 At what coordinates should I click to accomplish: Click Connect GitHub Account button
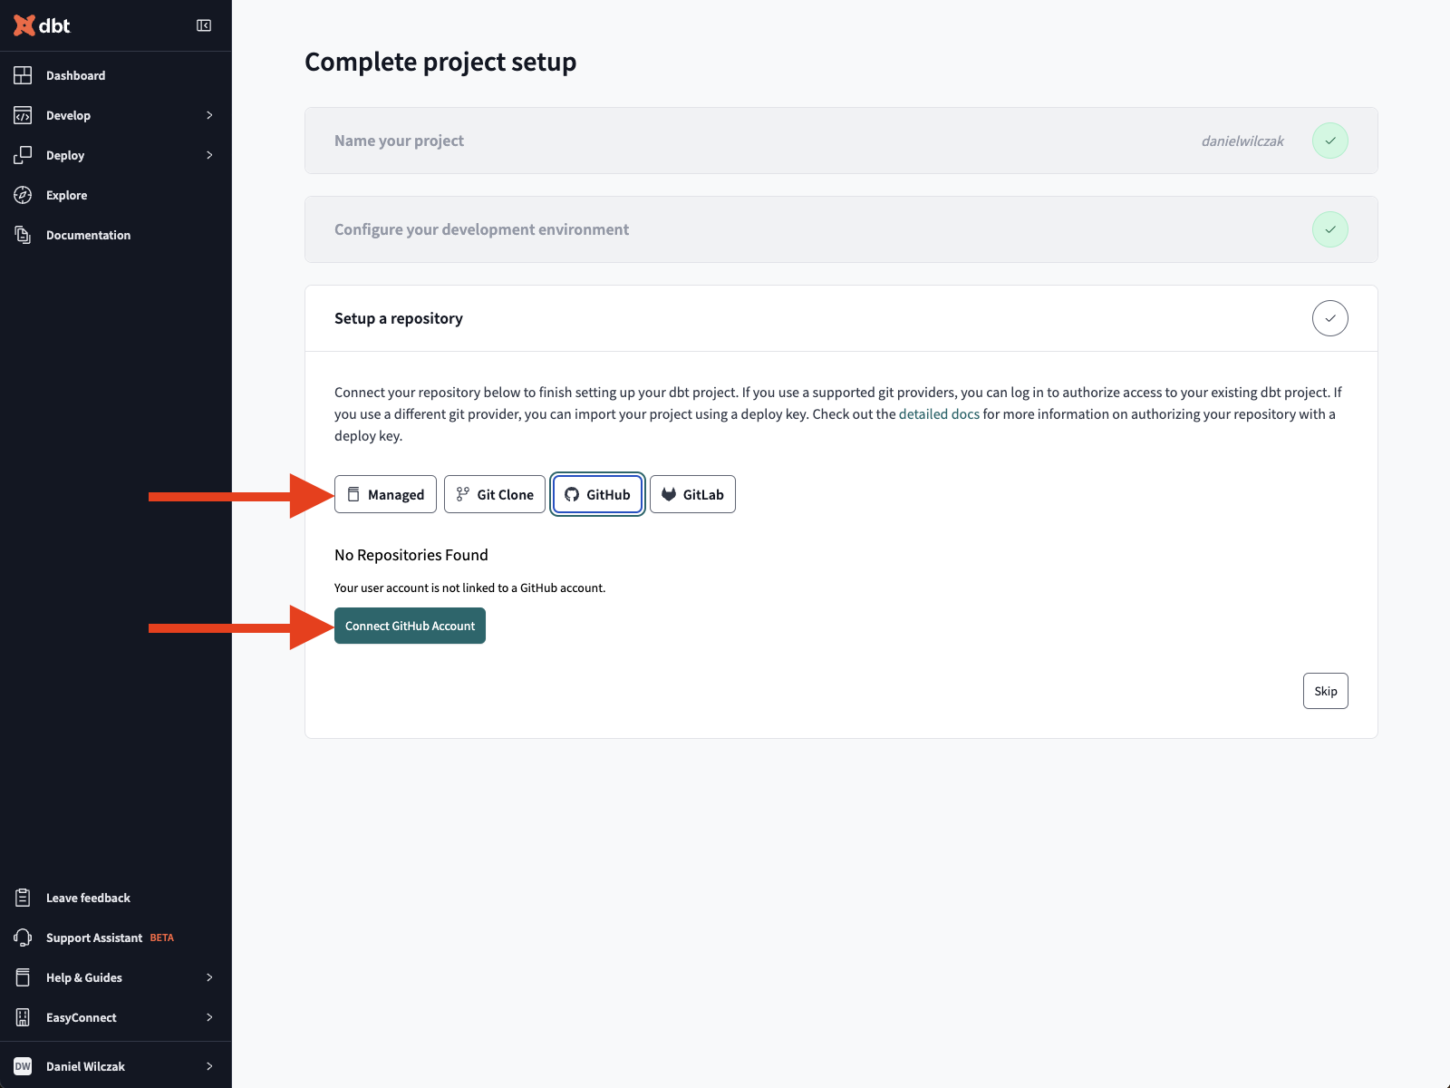click(x=410, y=626)
